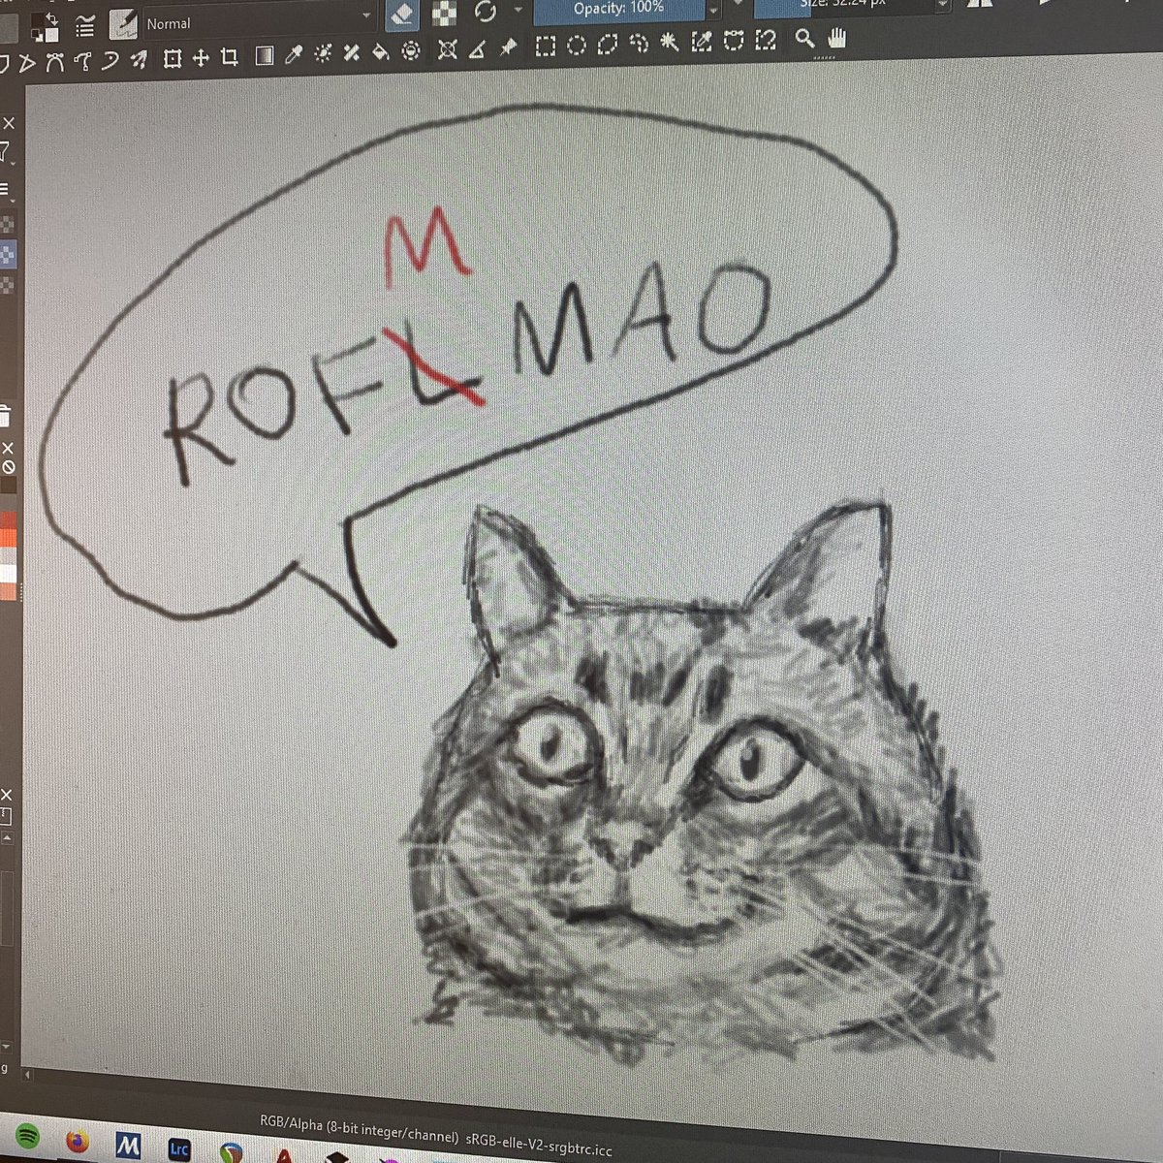Adjust the Opacity 100% slider

coord(619,9)
